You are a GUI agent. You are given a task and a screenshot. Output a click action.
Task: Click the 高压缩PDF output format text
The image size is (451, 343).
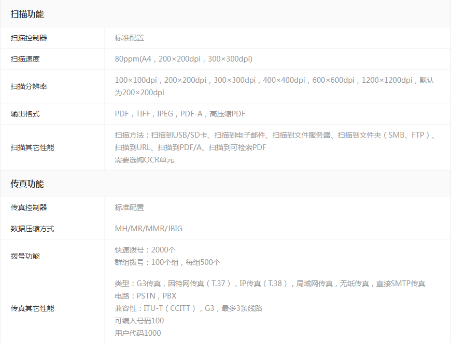click(228, 113)
